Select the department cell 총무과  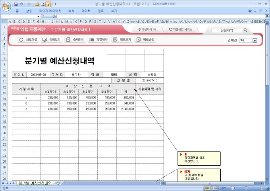click(x=76, y=75)
